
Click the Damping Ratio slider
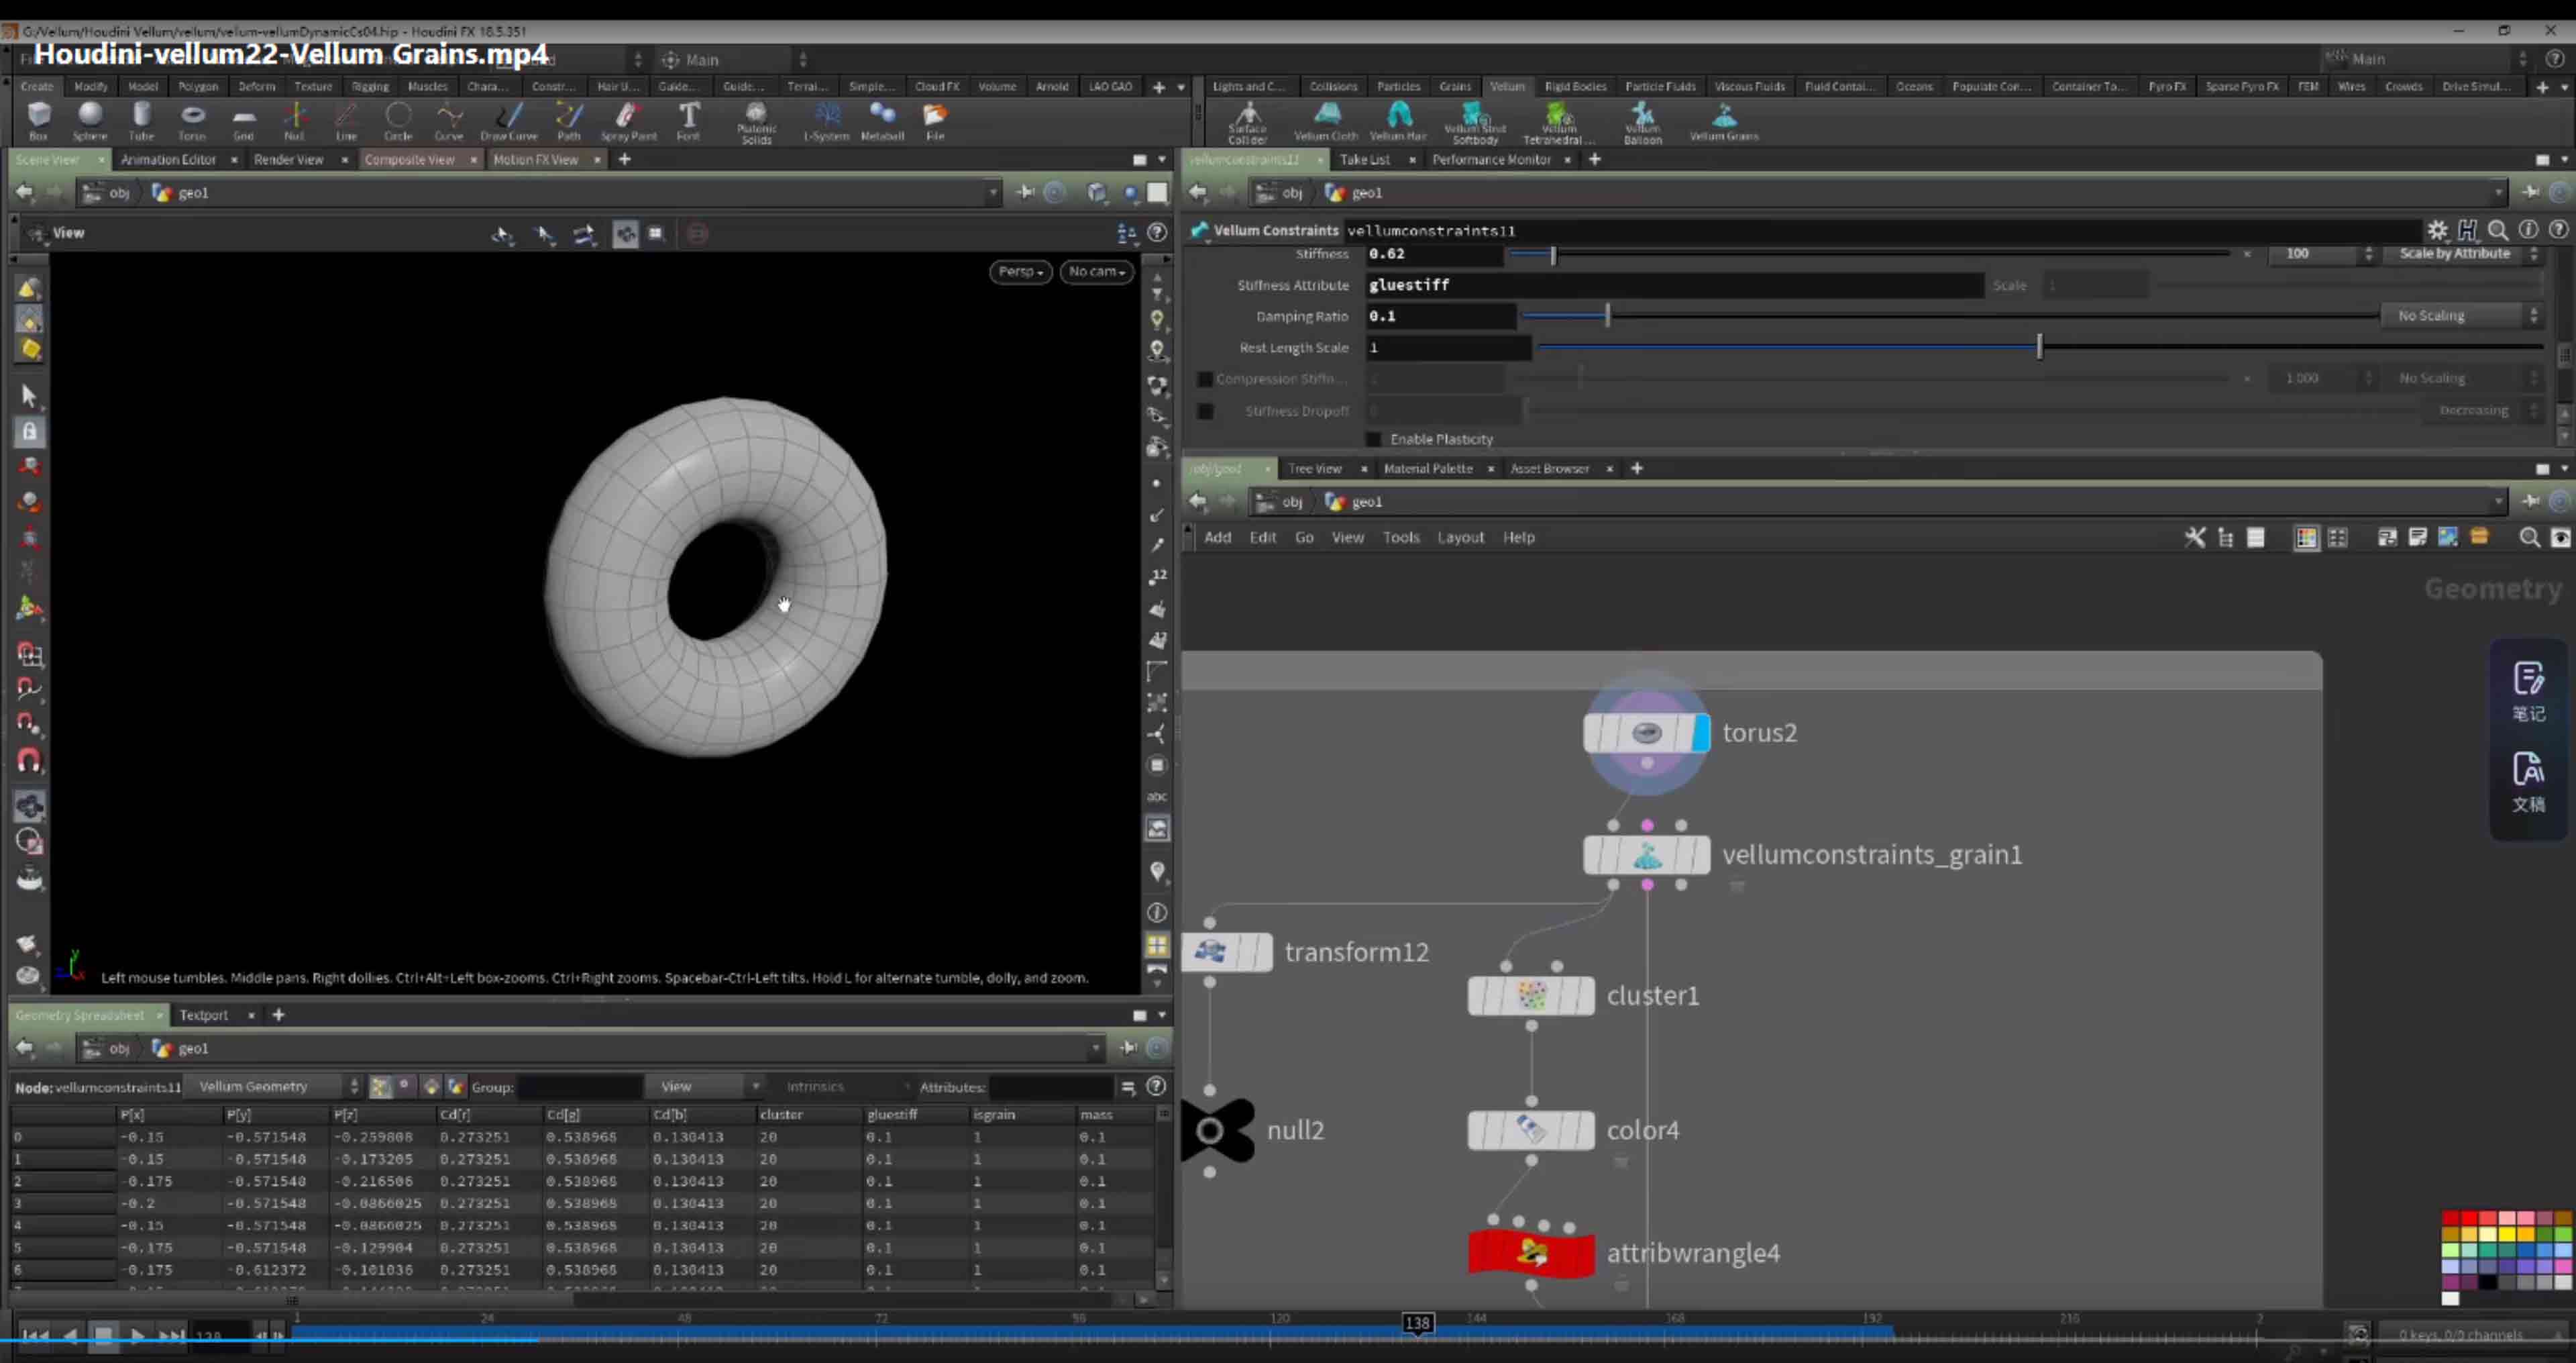click(1950, 316)
